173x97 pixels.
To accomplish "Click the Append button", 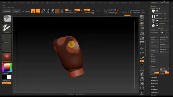I will tap(164, 45).
